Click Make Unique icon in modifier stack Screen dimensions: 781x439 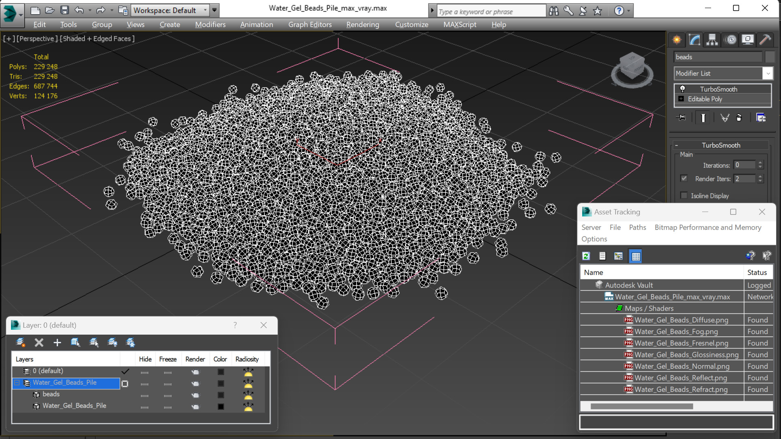tap(724, 118)
